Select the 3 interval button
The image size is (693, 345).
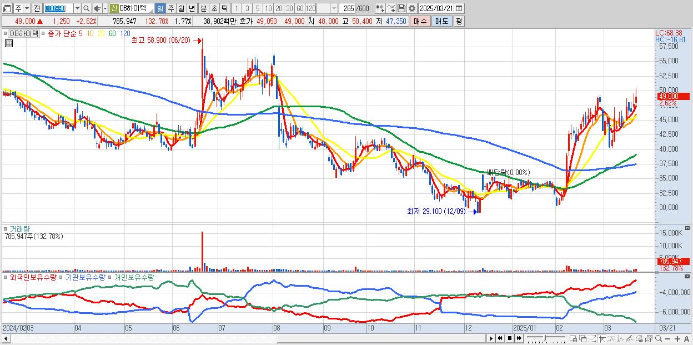247,9
